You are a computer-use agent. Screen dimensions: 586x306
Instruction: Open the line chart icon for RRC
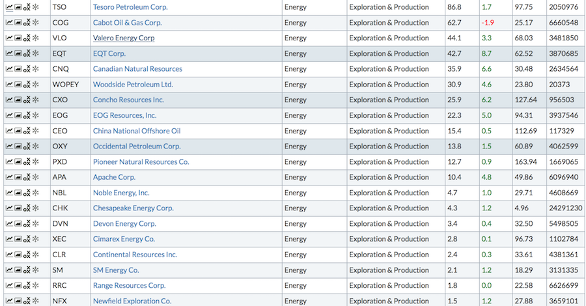(x=9, y=285)
